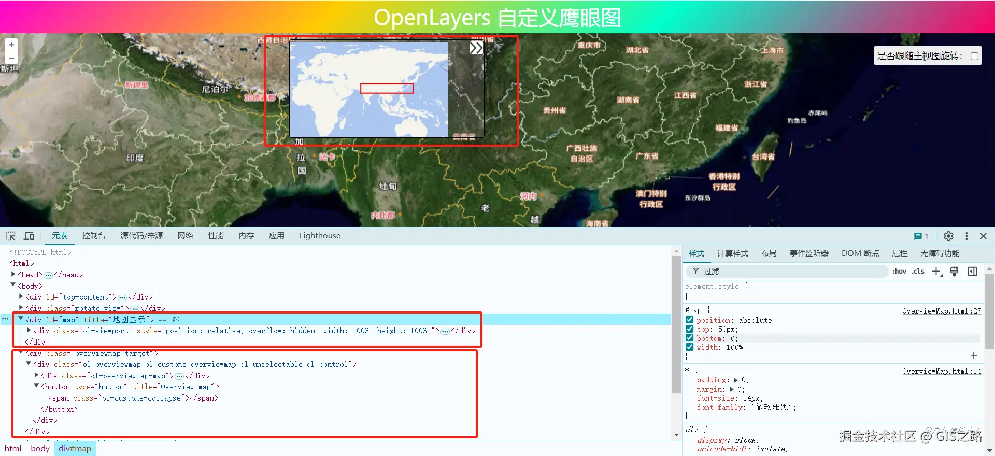
Task: Switch to the 控制台 tab
Action: [x=94, y=236]
